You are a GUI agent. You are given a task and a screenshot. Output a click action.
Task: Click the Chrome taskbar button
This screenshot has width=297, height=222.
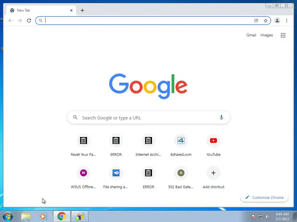(62, 216)
